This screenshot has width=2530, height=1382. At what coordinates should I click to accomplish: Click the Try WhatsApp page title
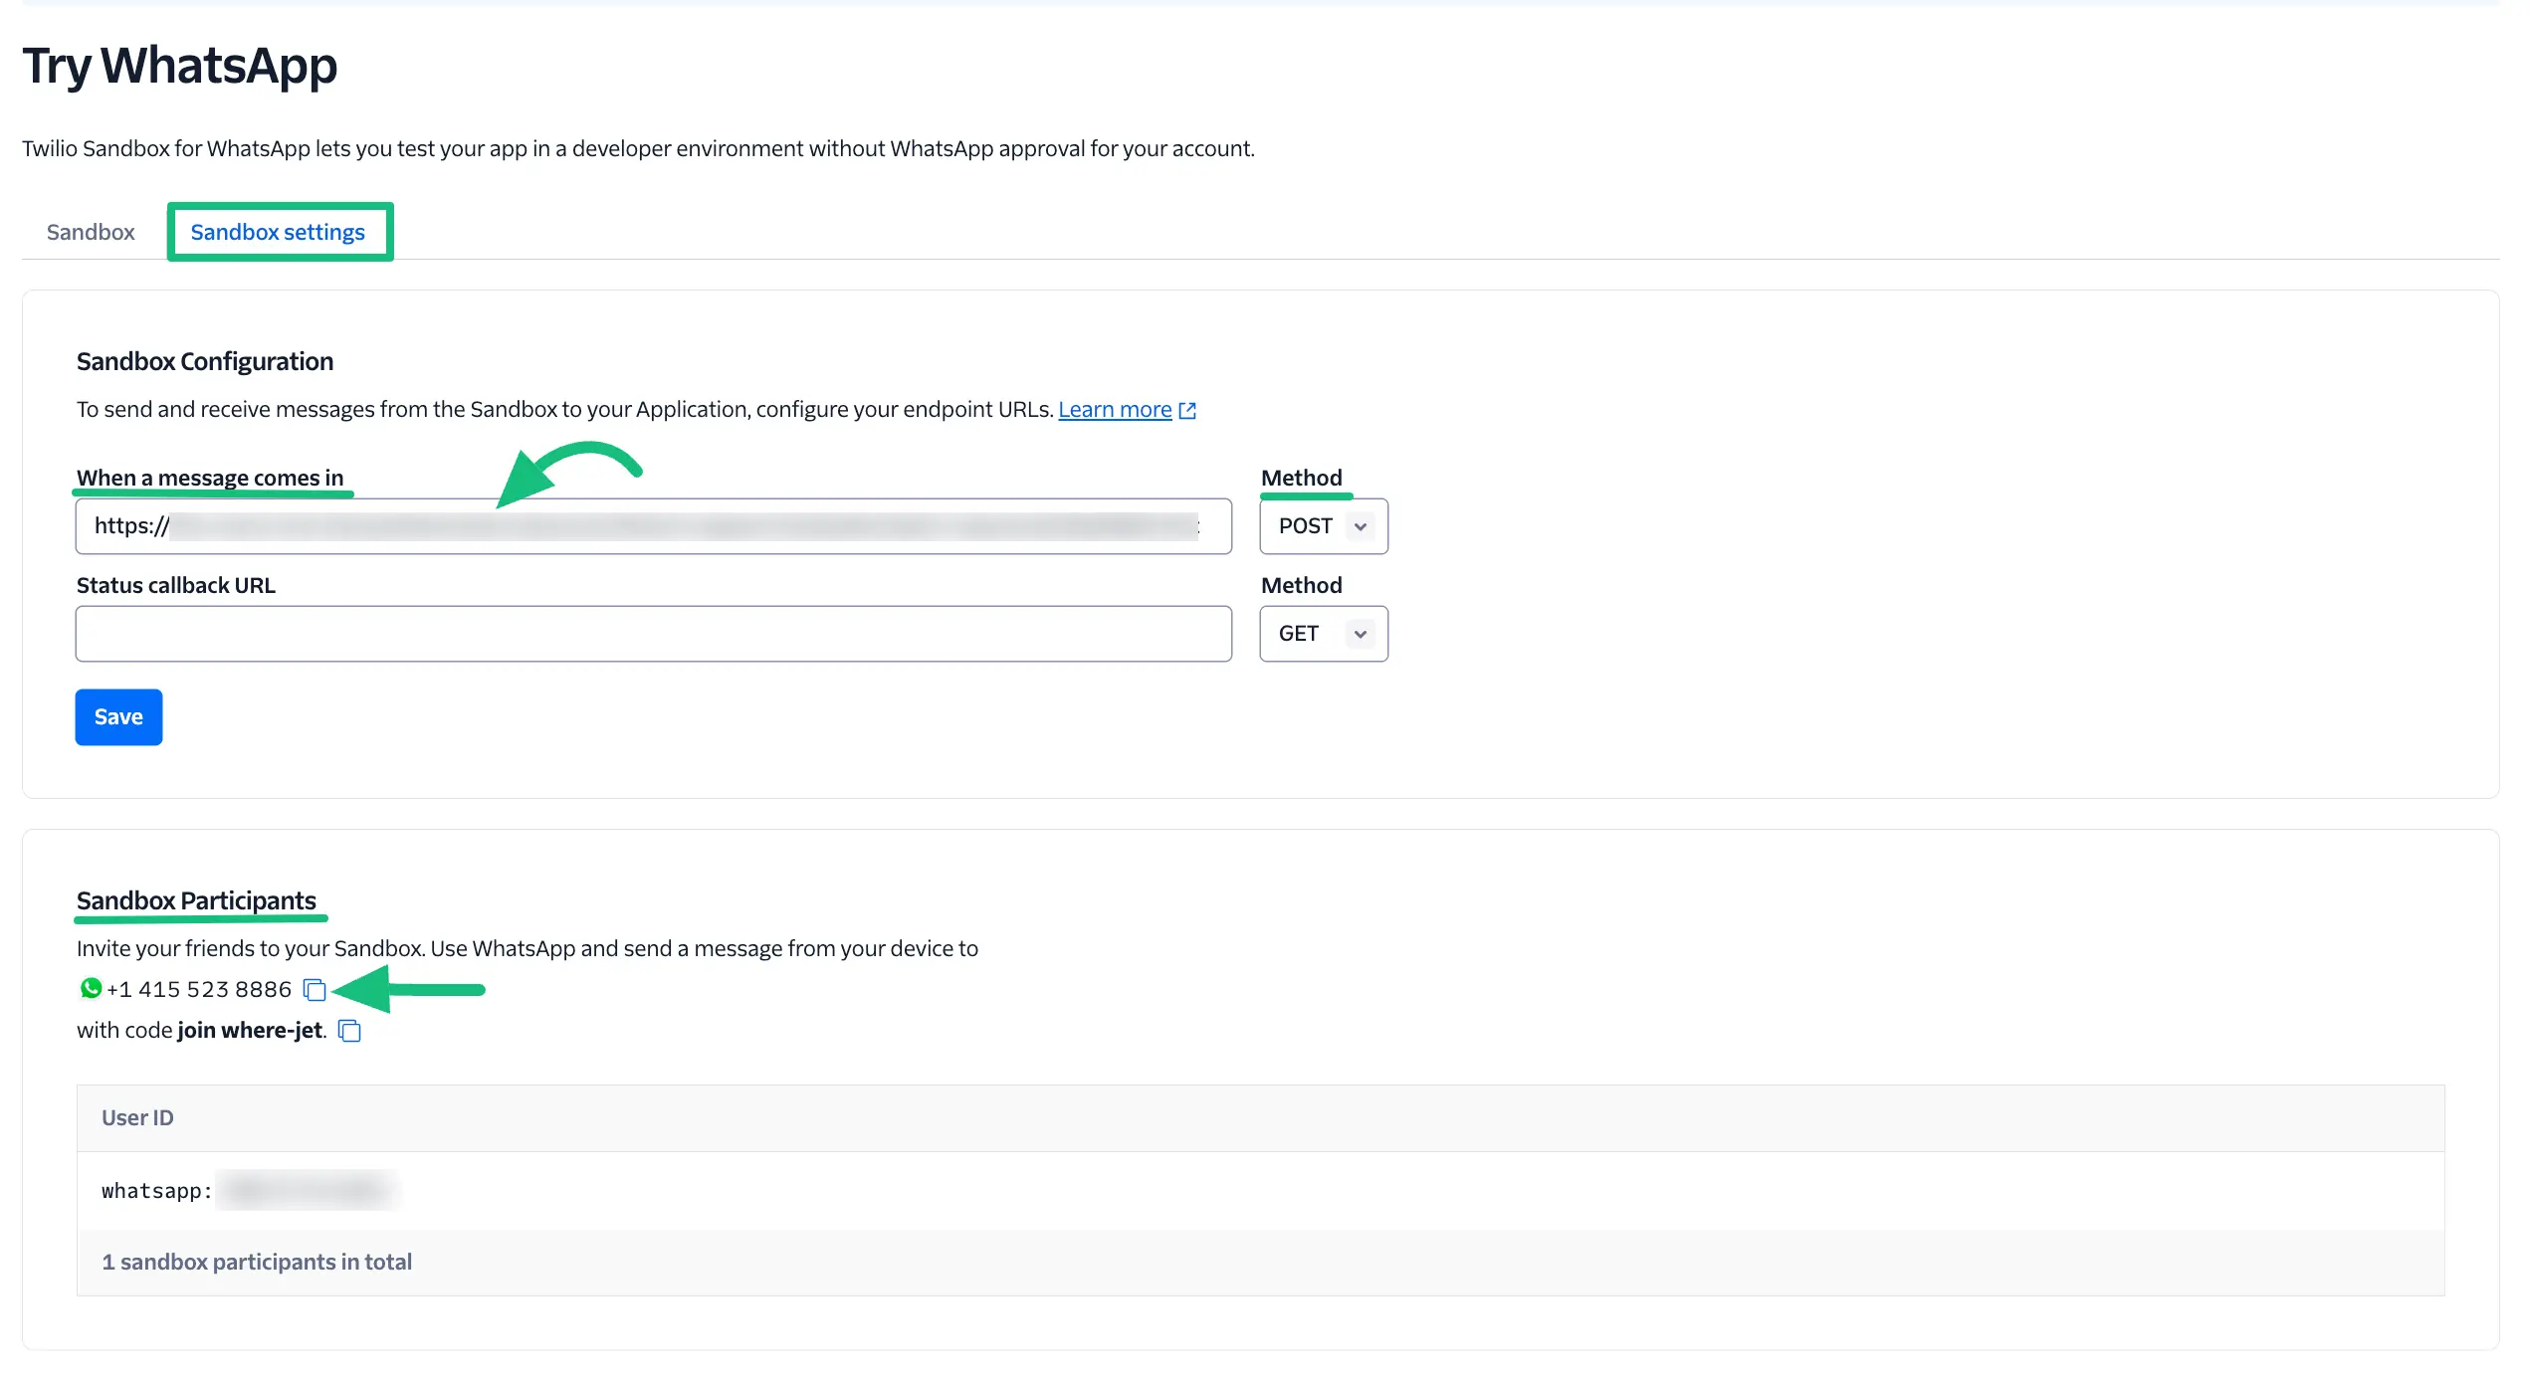(x=180, y=66)
